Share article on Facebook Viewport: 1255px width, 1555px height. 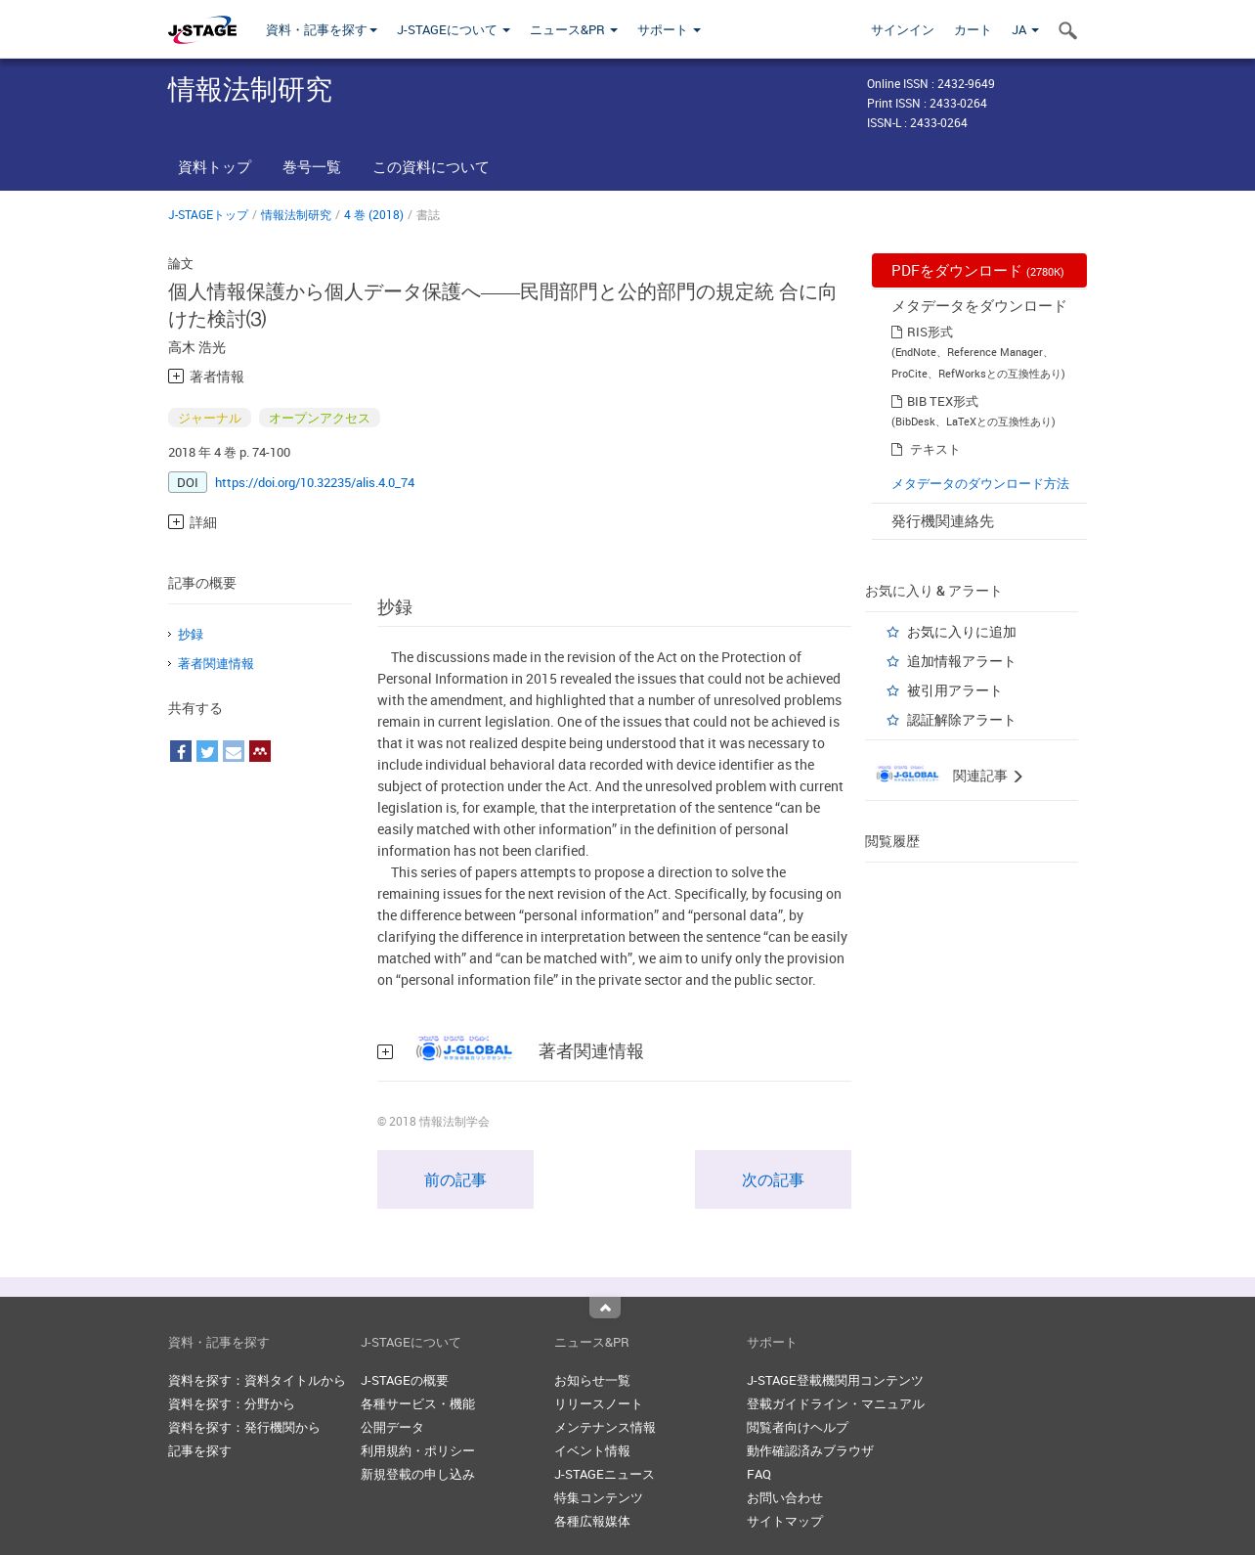click(181, 751)
